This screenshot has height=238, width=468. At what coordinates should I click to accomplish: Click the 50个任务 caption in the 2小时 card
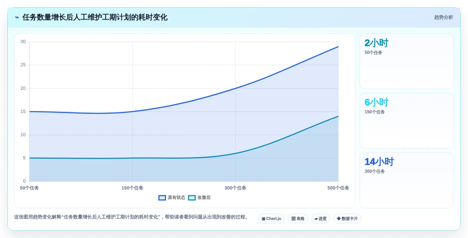pyautogui.click(x=373, y=53)
